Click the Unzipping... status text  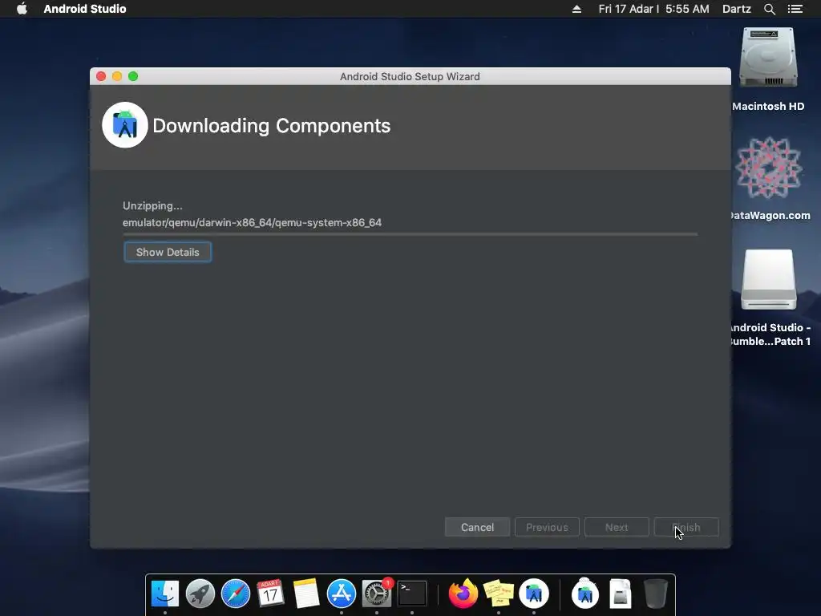tap(152, 206)
